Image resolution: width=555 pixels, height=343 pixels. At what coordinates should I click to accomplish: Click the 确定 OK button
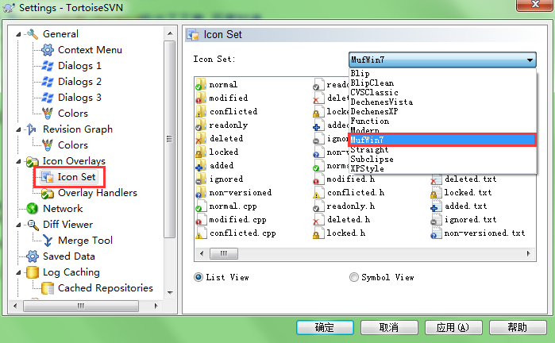click(x=325, y=327)
